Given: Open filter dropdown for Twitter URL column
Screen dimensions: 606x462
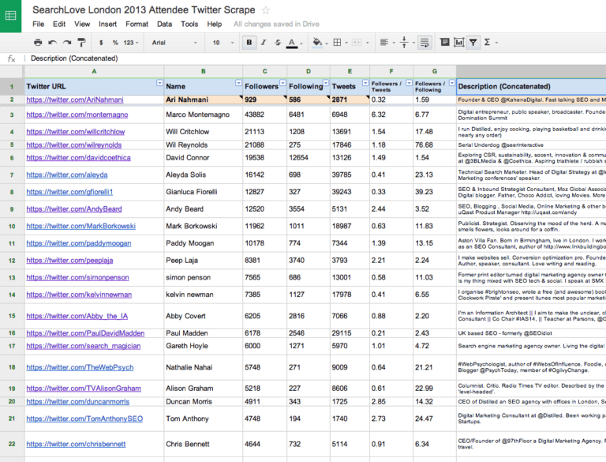Looking at the screenshot, I should click(159, 83).
